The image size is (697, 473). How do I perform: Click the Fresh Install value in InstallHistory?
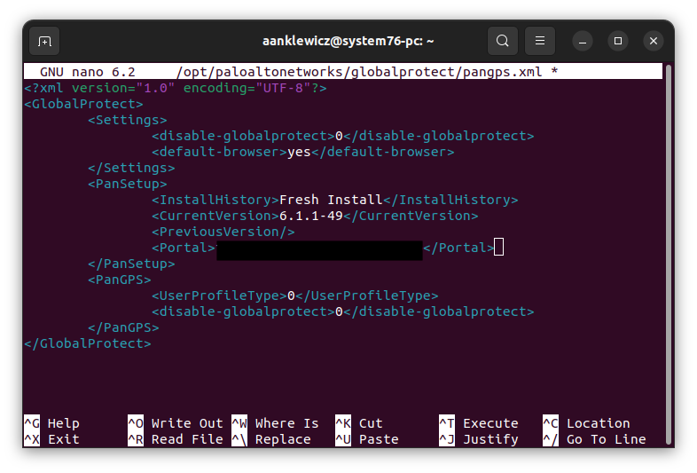[331, 200]
